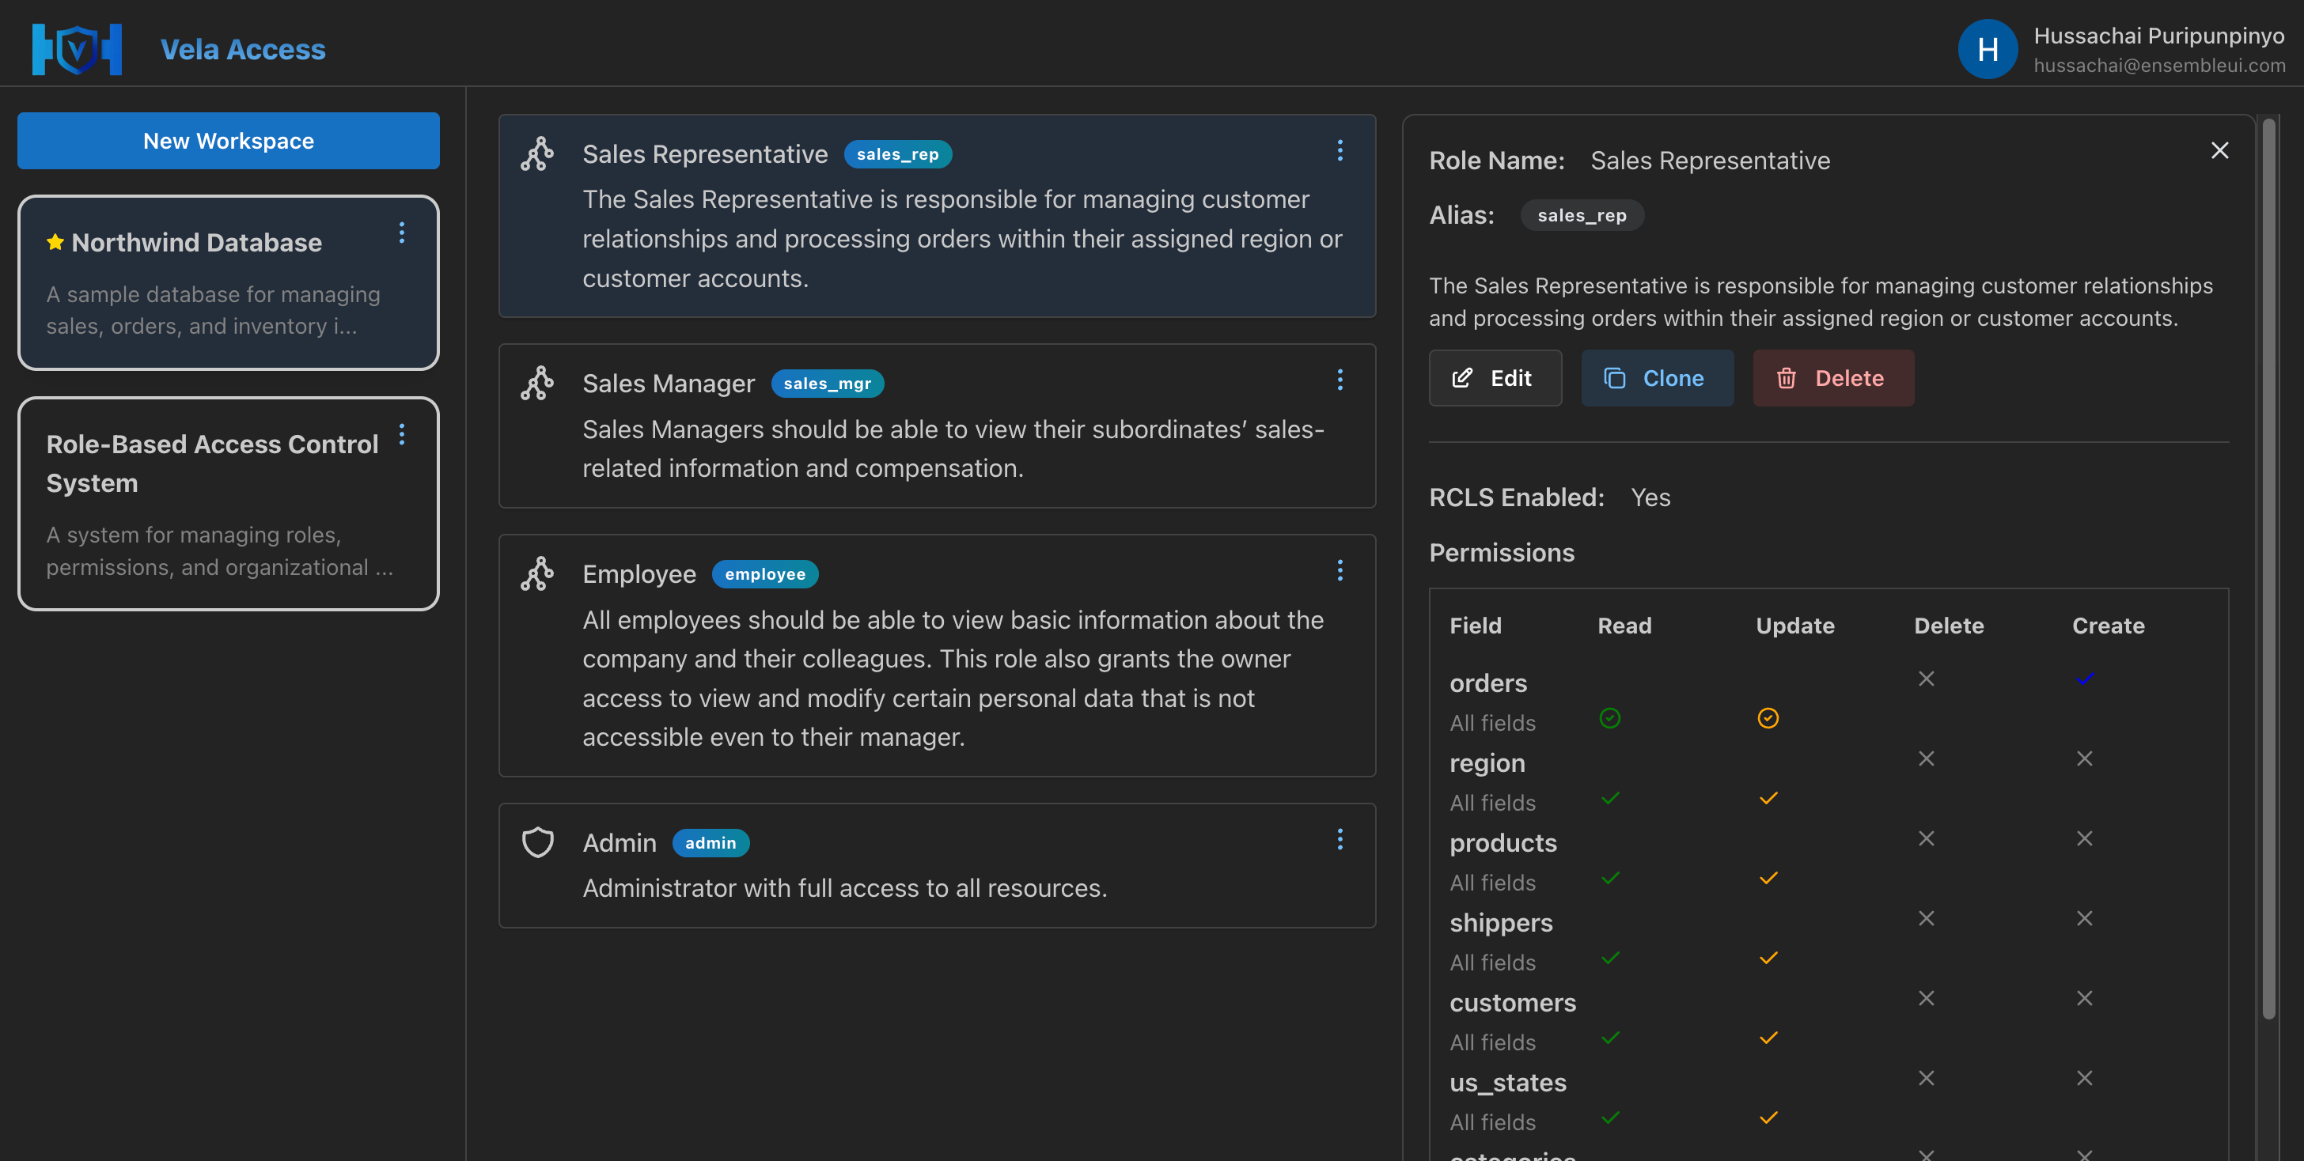Click the Sales Manager role hierarchy icon
Screen dimensions: 2304x1161
coord(537,384)
